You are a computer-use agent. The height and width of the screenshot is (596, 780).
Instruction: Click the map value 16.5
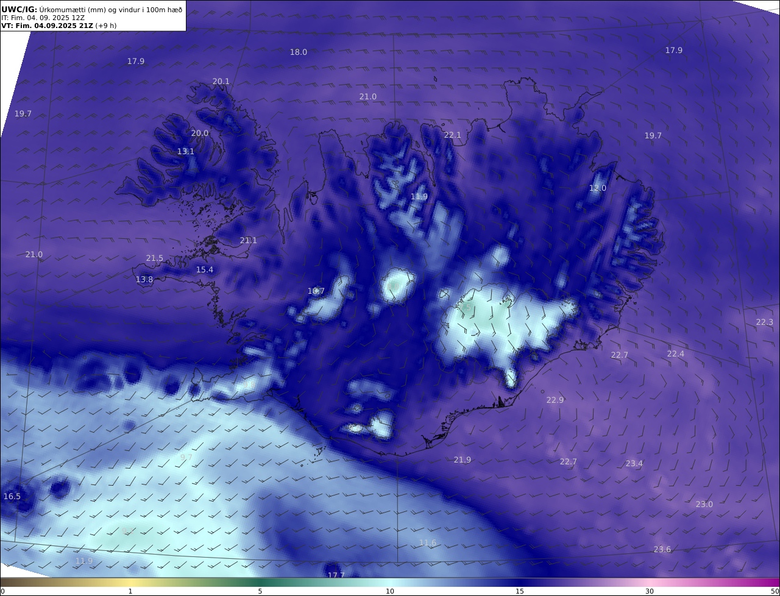click(x=12, y=497)
